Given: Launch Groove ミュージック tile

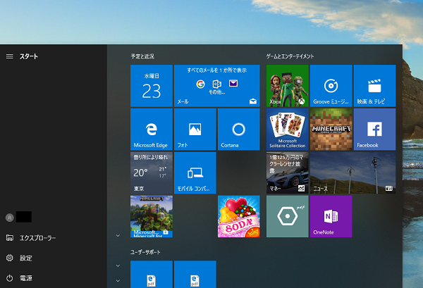Looking at the screenshot, I should [331, 85].
